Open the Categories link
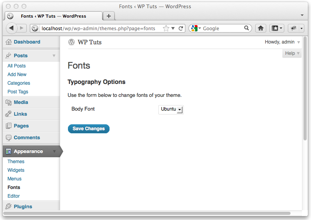 coord(19,83)
